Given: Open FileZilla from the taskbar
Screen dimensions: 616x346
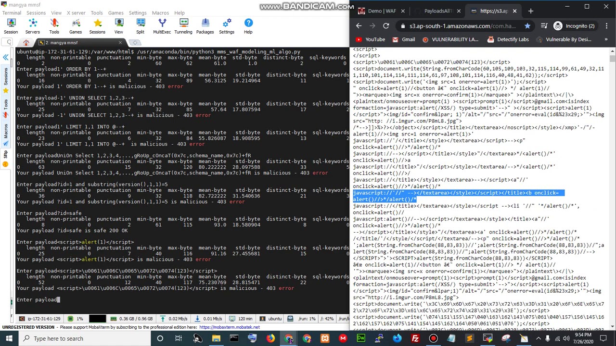Looking at the screenshot, I should 415,338.
